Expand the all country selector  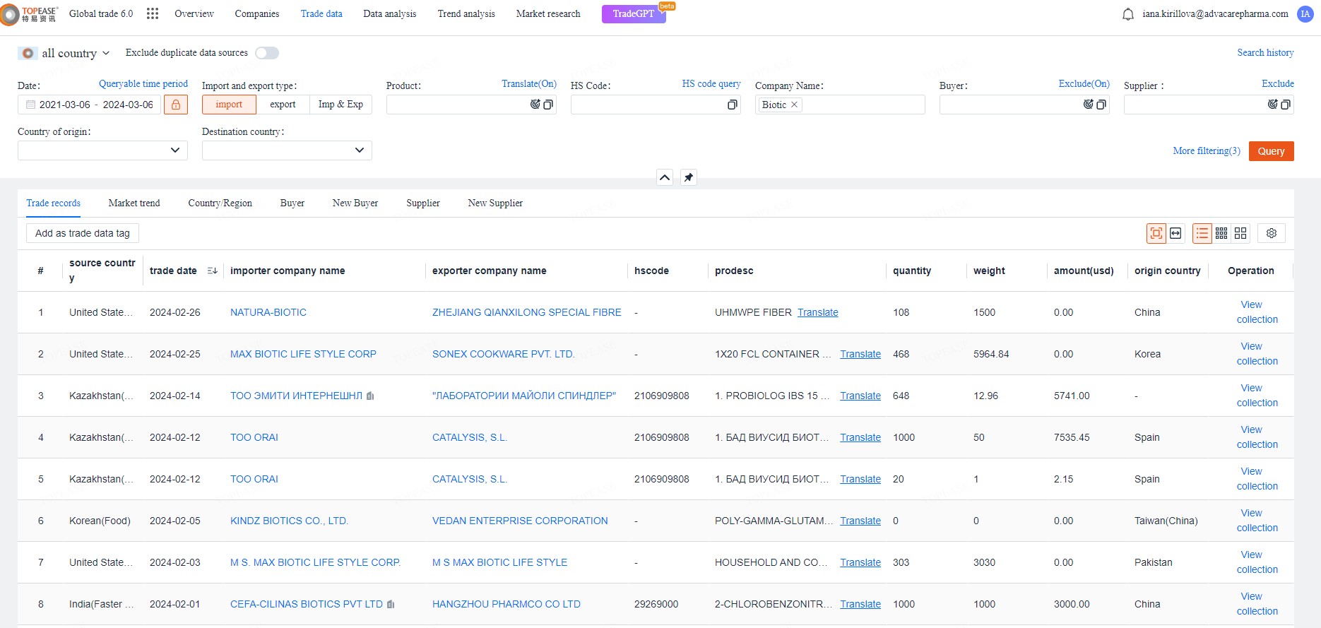click(x=76, y=53)
